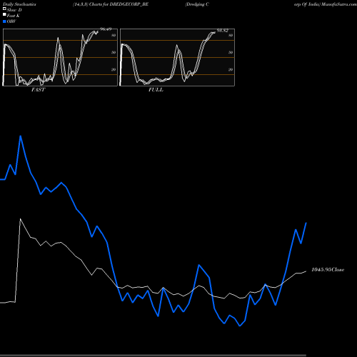357x357 pixels.
Task: Select the FULL stochastic chart label
Action: click(x=156, y=90)
